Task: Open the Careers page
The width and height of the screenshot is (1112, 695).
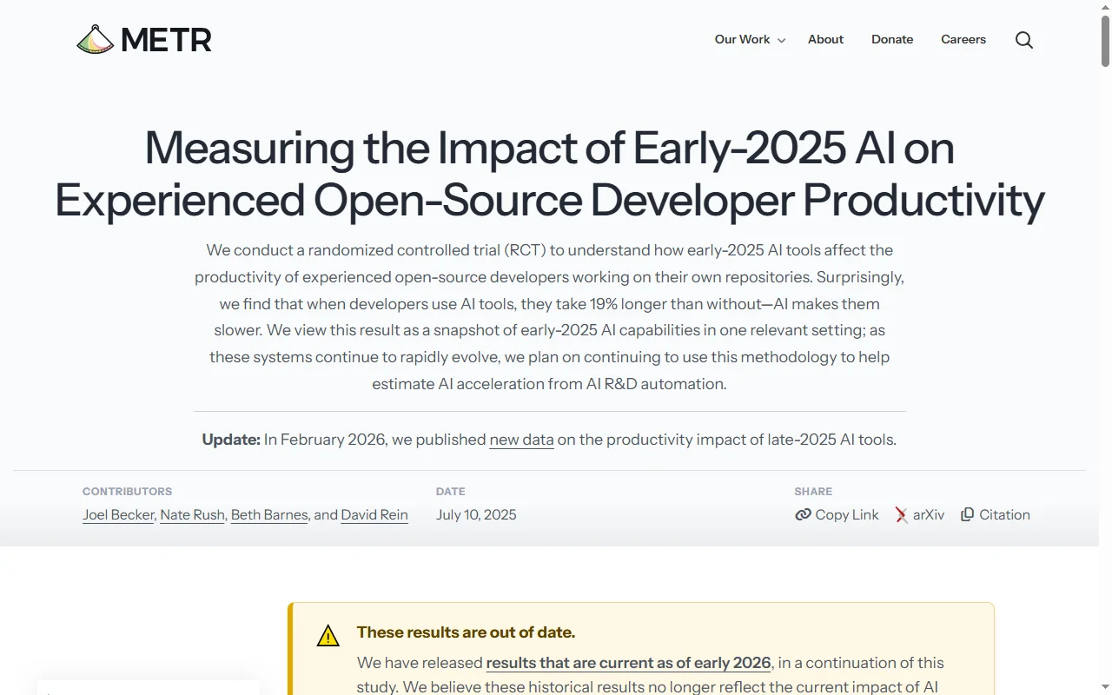Action: click(963, 40)
